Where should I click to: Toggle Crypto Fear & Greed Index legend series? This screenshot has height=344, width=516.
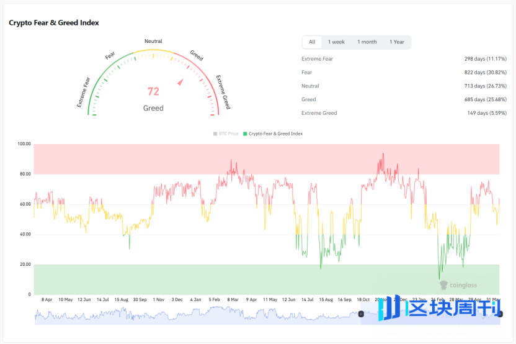[x=273, y=134]
